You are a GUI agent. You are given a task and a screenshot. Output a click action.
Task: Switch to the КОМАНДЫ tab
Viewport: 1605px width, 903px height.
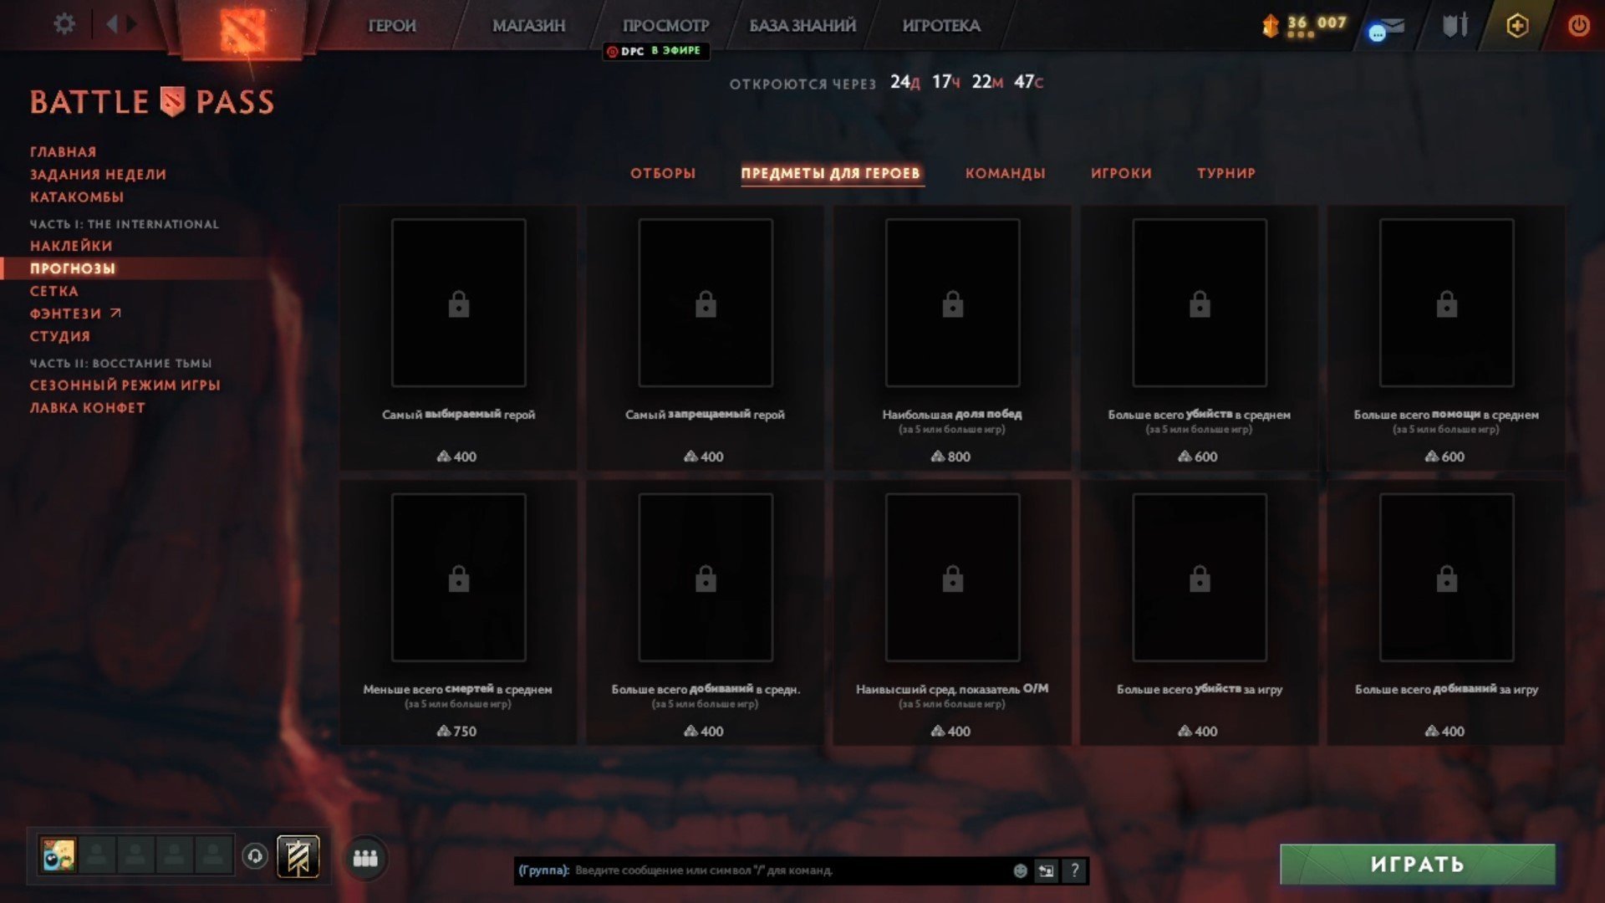coord(1005,173)
